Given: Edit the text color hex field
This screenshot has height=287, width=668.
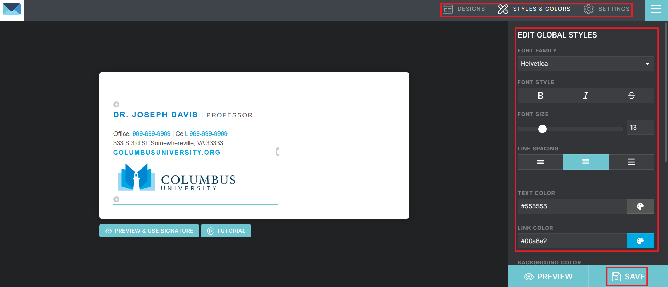Looking at the screenshot, I should [x=572, y=206].
